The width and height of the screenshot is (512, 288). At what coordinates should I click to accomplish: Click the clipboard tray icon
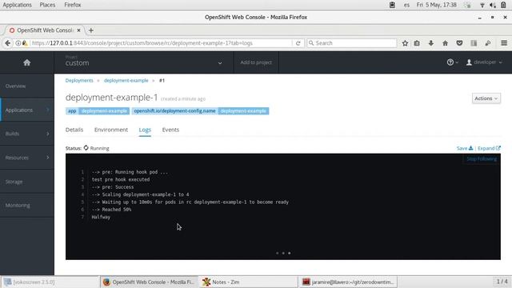click(392, 5)
